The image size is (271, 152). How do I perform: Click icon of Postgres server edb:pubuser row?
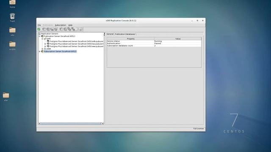(x=48, y=41)
